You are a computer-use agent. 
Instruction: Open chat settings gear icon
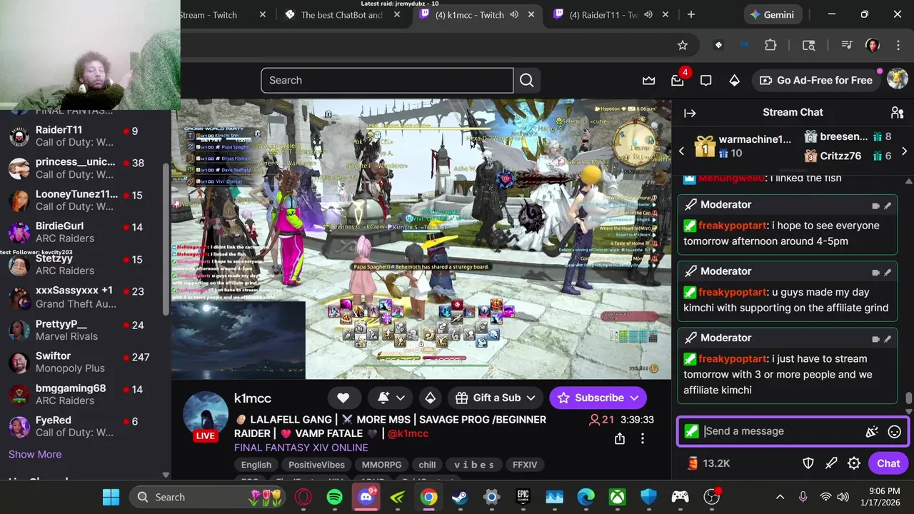tap(853, 463)
